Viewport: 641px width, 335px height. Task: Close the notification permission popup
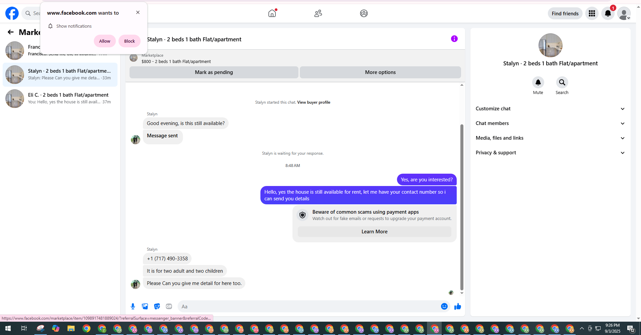pos(138,12)
